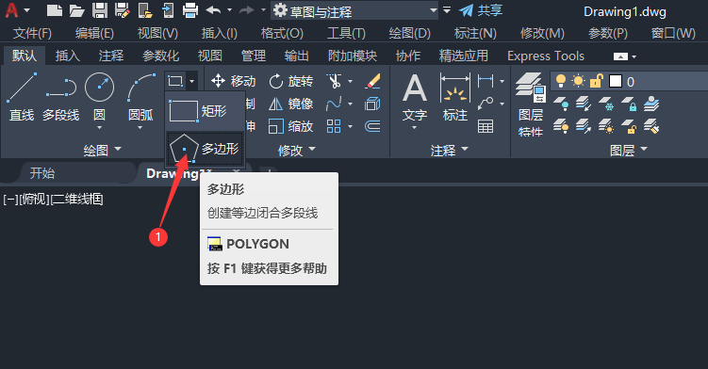Select the 圆 (Circle) tool
The height and width of the screenshot is (369, 708).
point(99,97)
